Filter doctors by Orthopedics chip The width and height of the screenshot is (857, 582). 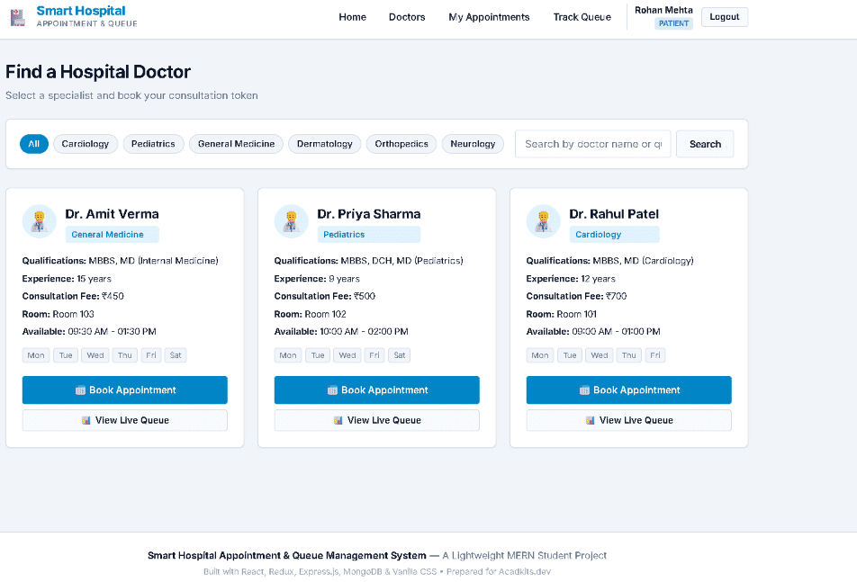click(401, 144)
